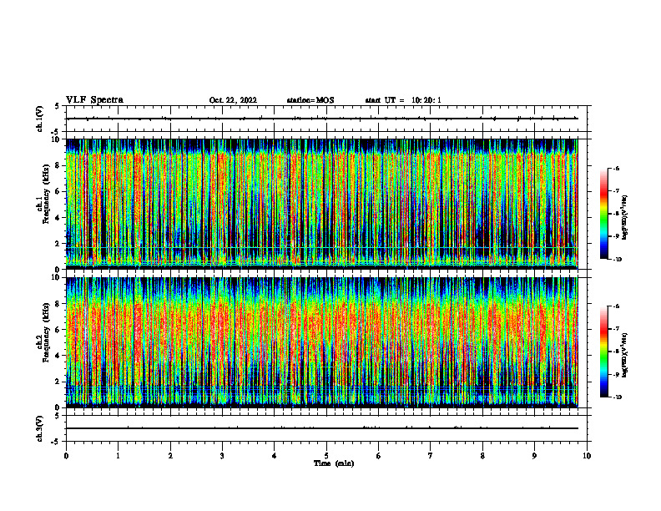
Task: Select the date text "Oct. 22, 2022"
Action: (233, 100)
